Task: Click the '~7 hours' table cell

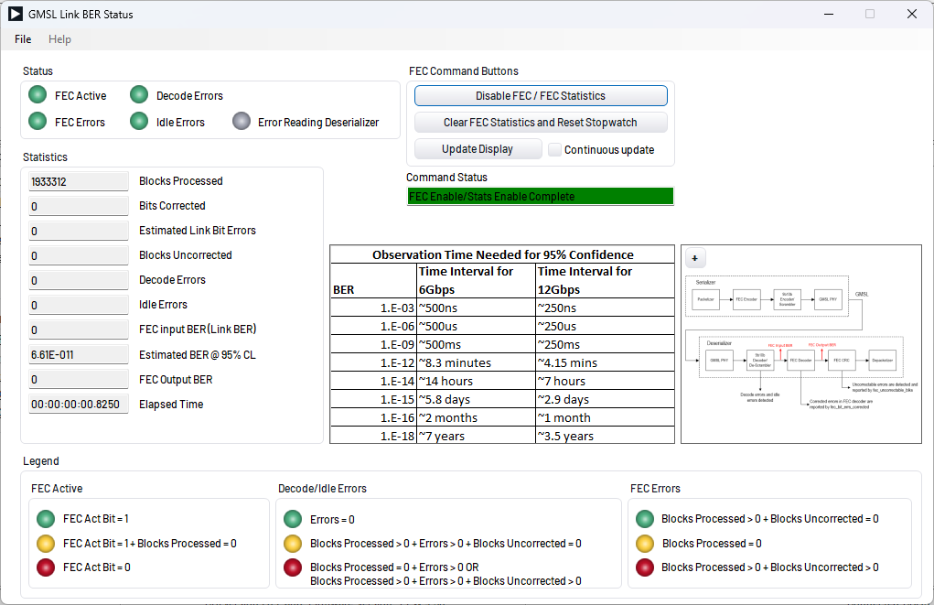Action: pos(606,382)
